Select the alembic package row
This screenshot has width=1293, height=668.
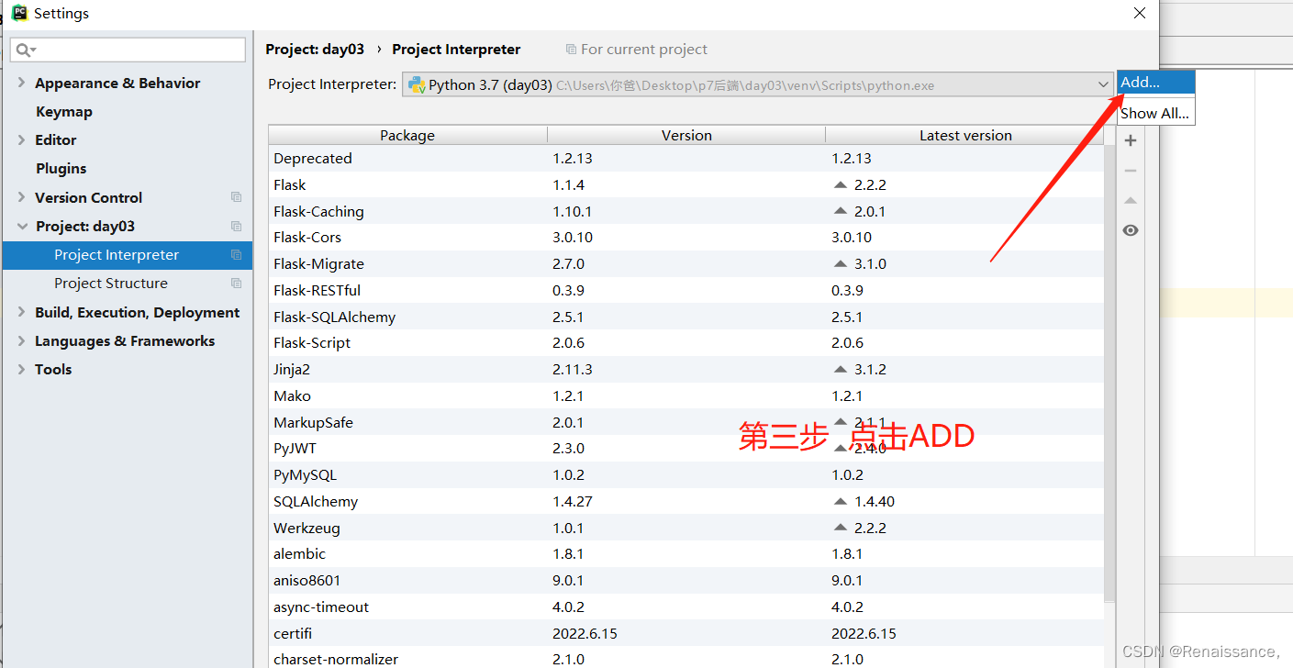click(686, 553)
